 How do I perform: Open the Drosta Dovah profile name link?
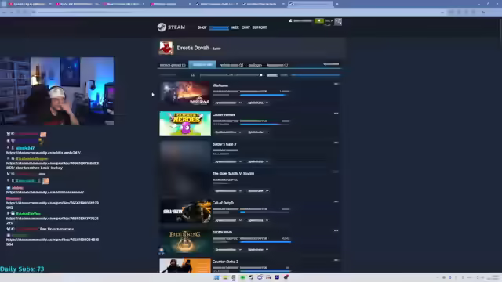(193, 48)
